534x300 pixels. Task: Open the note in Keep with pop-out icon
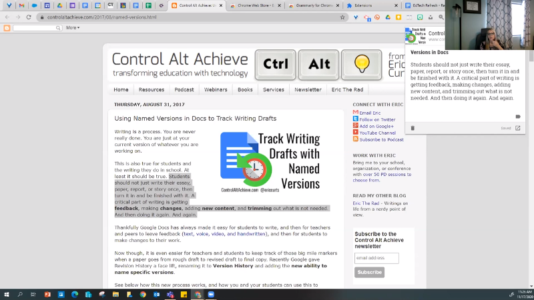518,128
